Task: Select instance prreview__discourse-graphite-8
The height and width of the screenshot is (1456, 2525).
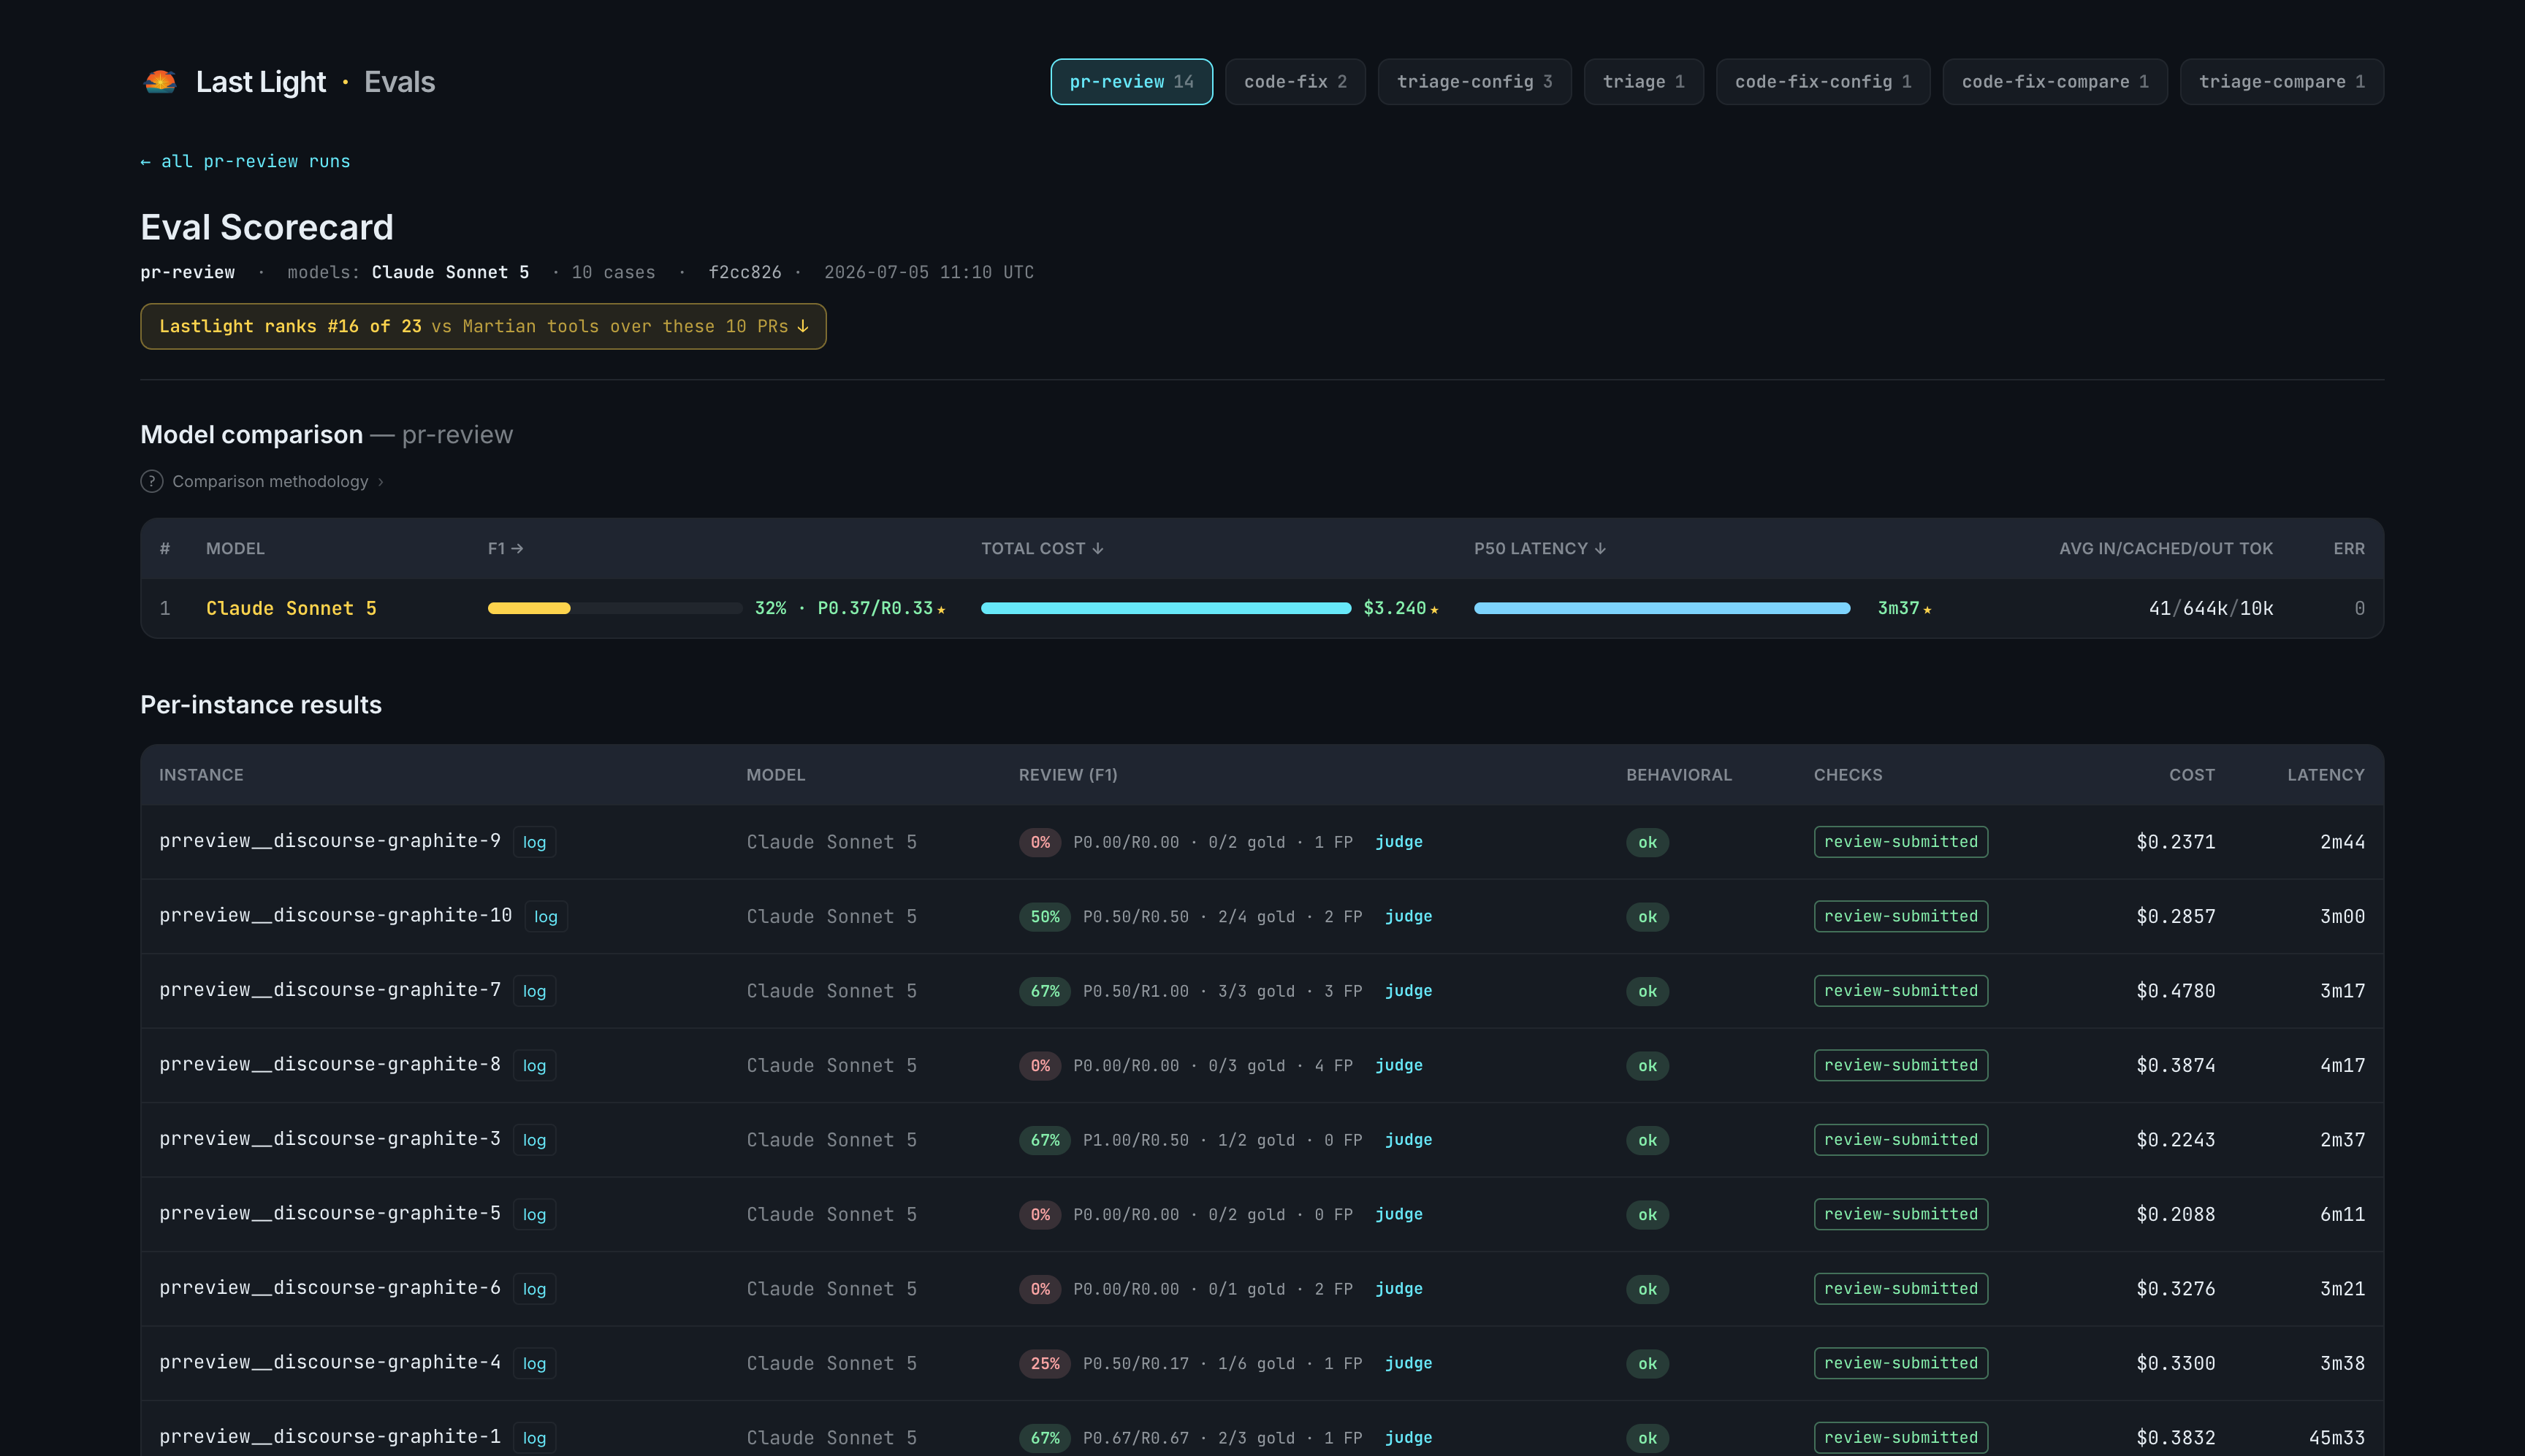Action: (330, 1065)
